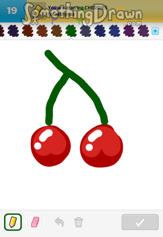
Task: Select the pink eraser tool
Action: pyautogui.click(x=35, y=222)
